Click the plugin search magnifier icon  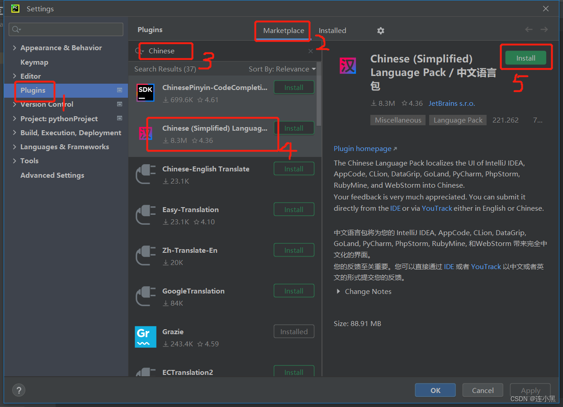point(139,51)
